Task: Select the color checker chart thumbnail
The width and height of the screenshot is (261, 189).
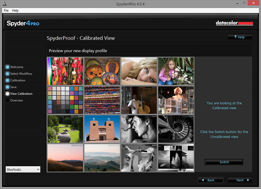Action: coord(65,100)
